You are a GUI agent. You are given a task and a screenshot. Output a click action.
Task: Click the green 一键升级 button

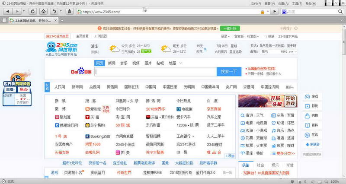pyautogui.click(x=230, y=28)
